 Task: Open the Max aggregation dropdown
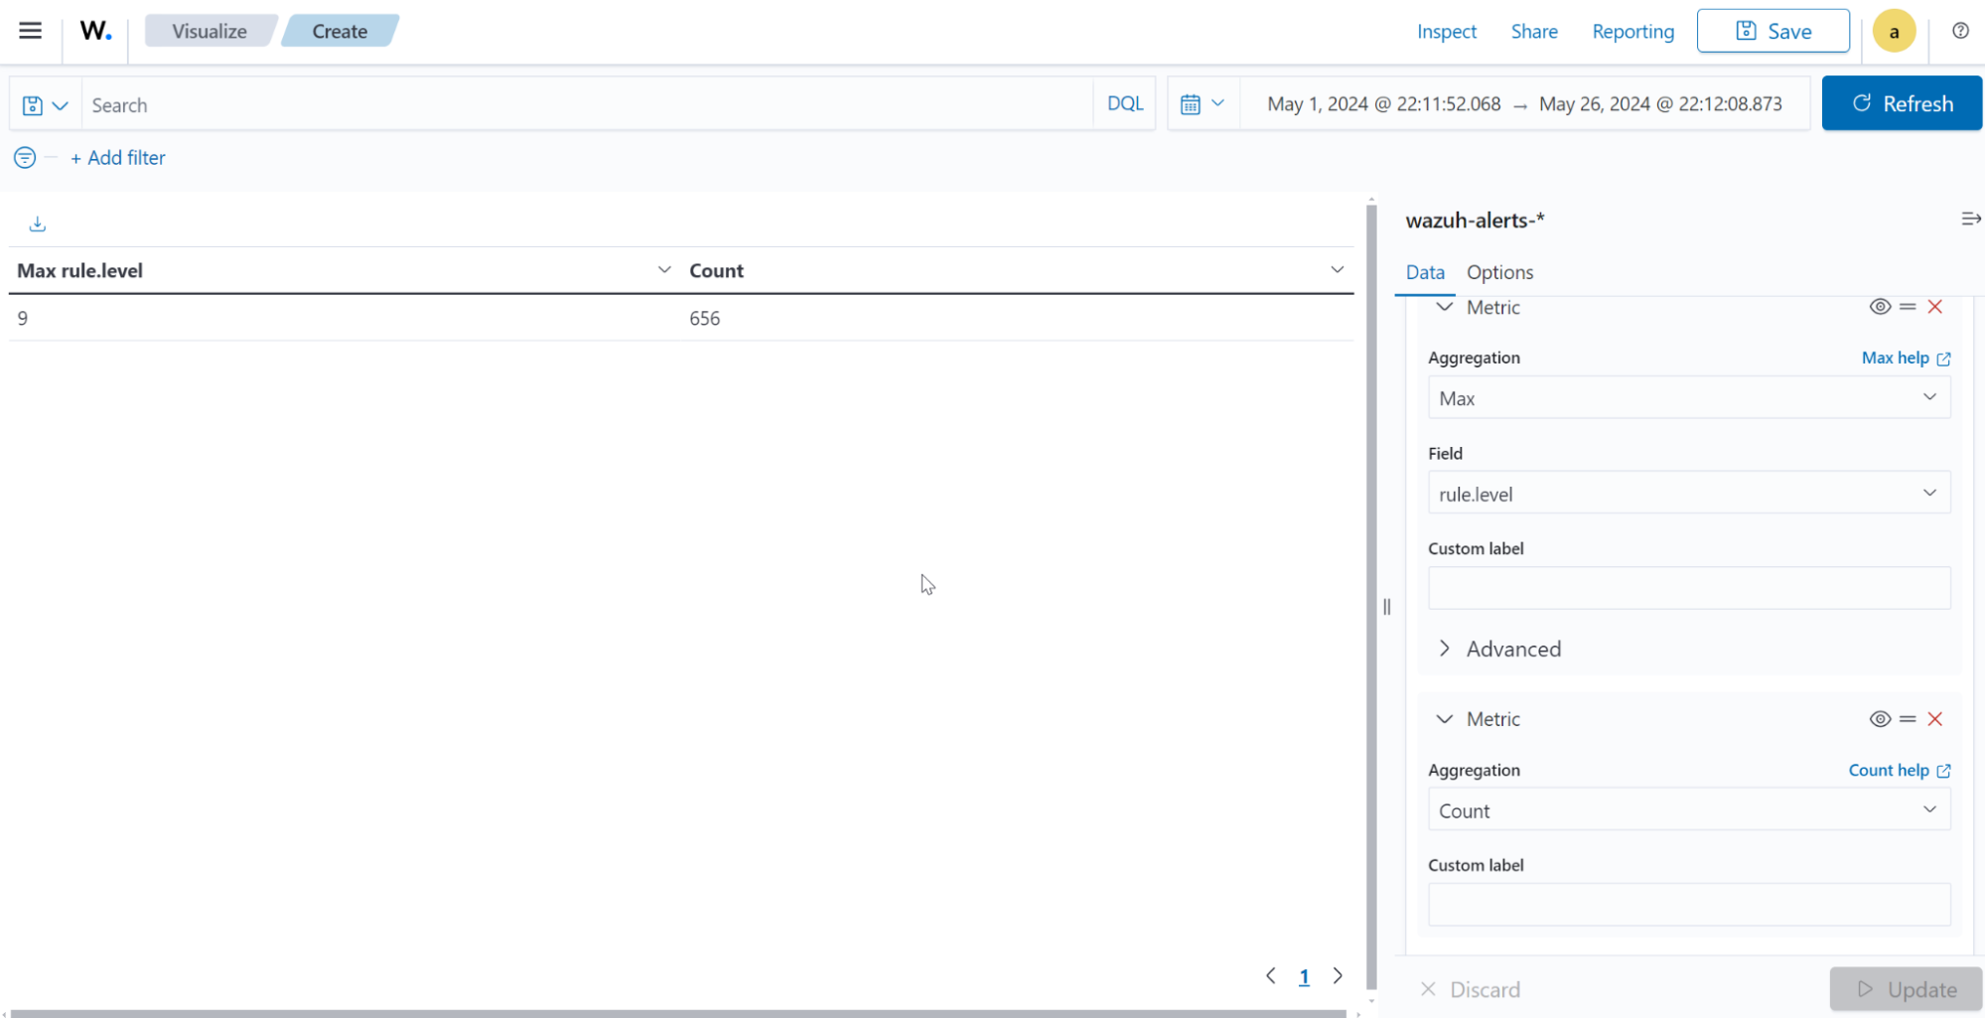coord(1687,396)
